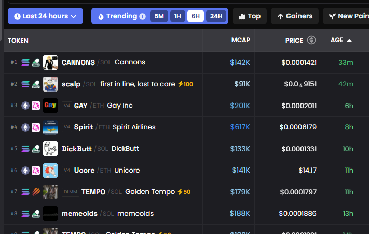The width and height of the screenshot is (369, 234).
Task: Click the DEX icon in scalp row
Action: [x=36, y=84]
